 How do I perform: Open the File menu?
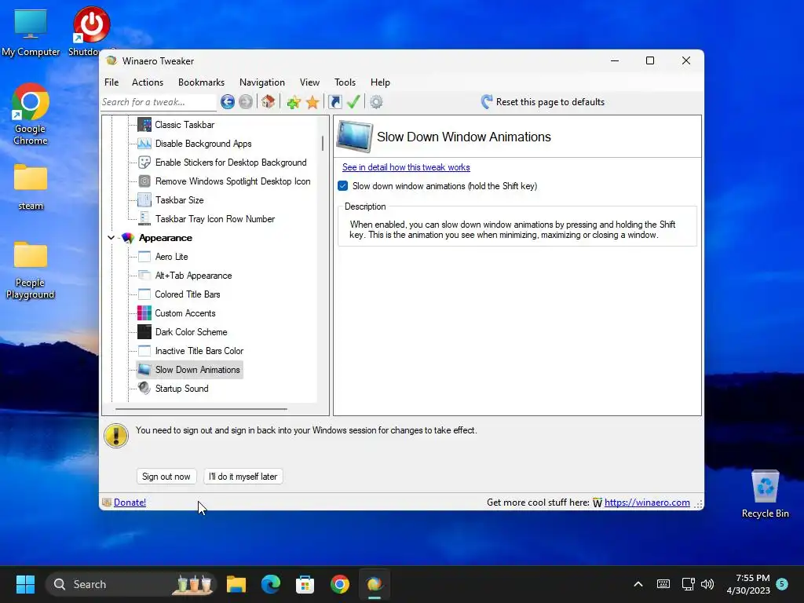[111, 82]
